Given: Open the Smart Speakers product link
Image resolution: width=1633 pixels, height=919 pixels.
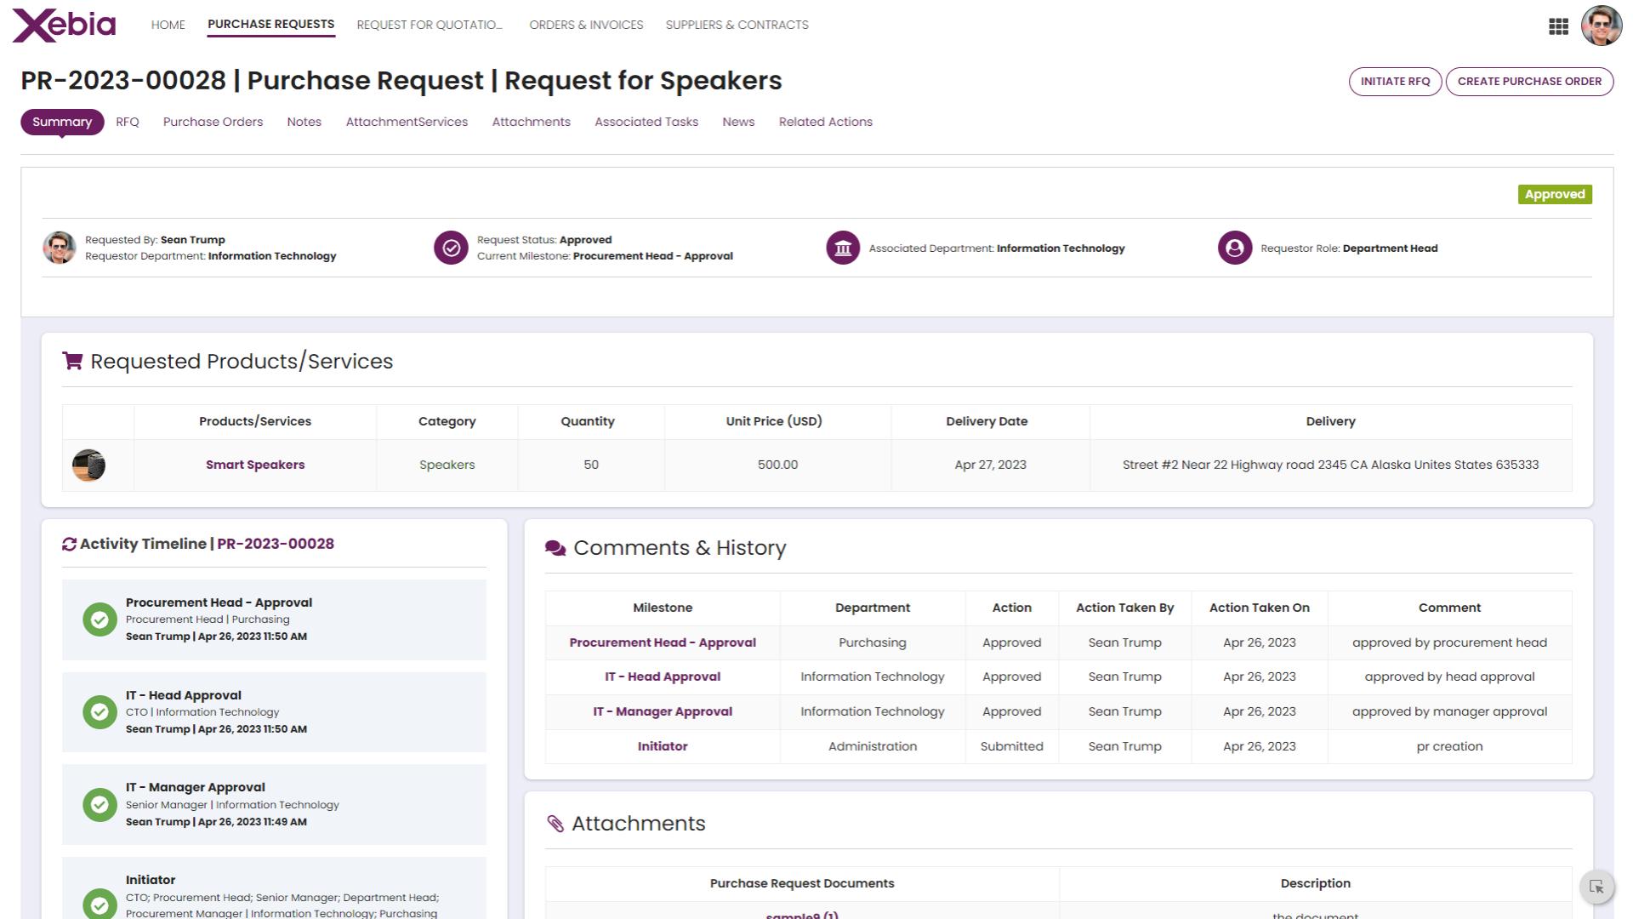Looking at the screenshot, I should coord(255,465).
